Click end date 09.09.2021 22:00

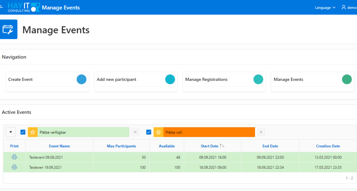[270, 157]
